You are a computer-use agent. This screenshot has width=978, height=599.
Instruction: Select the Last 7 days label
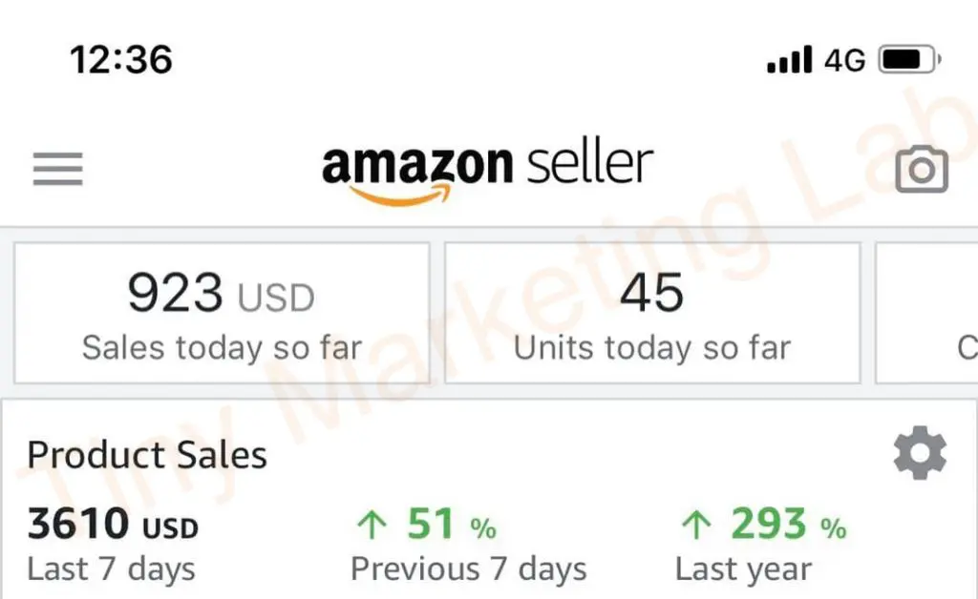tap(111, 569)
